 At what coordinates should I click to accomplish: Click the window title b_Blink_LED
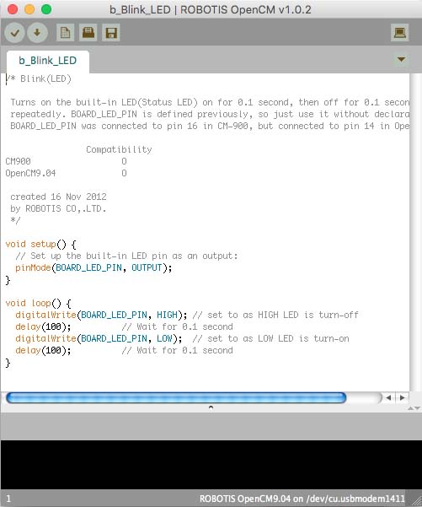(211, 9)
